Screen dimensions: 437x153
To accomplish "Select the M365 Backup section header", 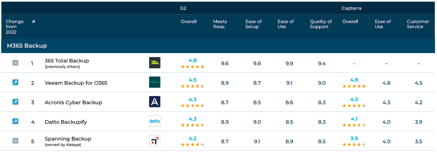I will (218, 46).
